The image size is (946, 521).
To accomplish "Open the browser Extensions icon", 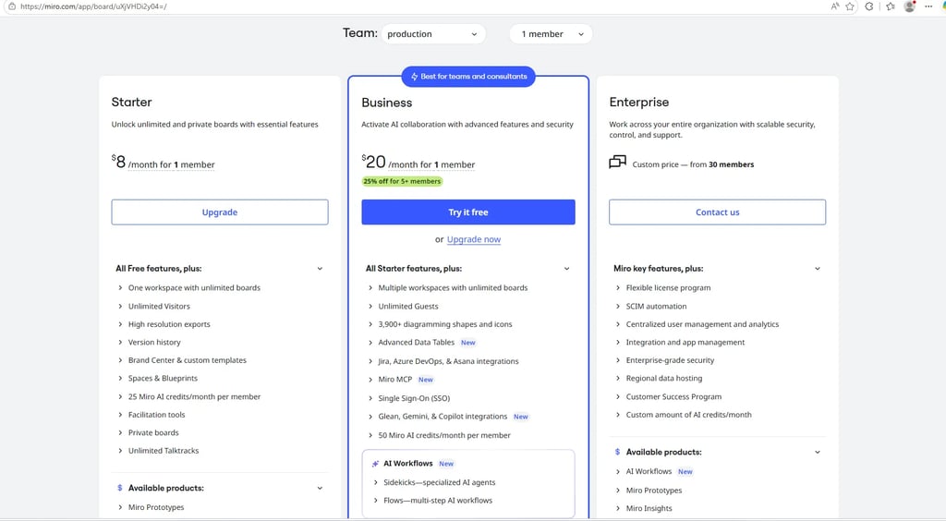I will click(869, 6).
